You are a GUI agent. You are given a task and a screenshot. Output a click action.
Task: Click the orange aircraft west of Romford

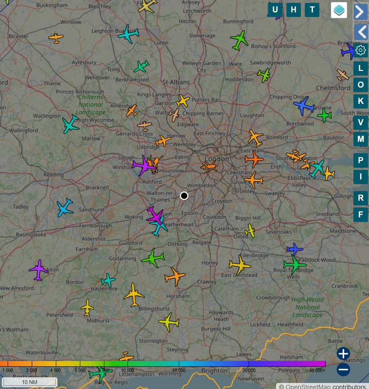point(255,138)
